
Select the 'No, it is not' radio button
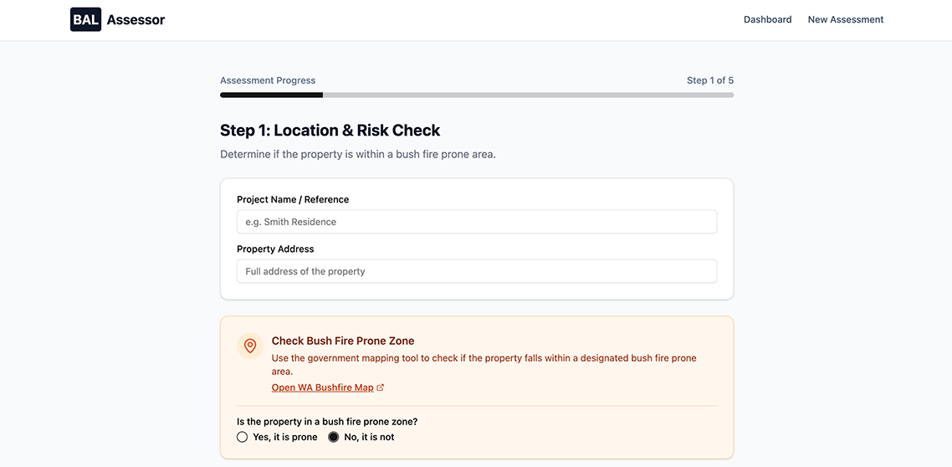click(334, 437)
